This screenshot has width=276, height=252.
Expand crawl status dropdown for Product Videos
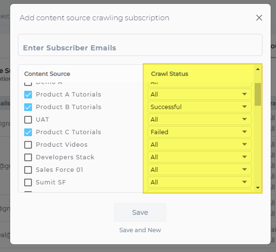click(199, 144)
